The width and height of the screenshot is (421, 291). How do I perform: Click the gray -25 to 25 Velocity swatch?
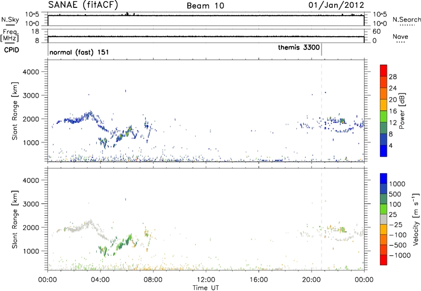384,220
